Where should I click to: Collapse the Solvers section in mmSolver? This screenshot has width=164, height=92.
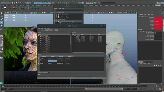pyautogui.click(x=103, y=54)
